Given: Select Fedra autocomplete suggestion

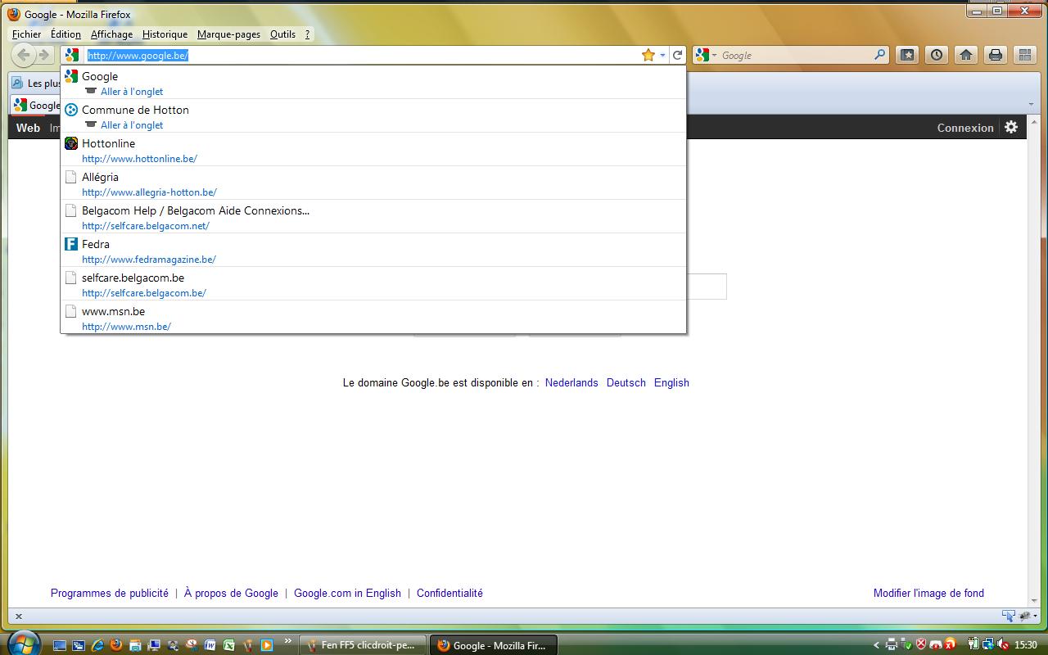Looking at the screenshot, I should [x=373, y=251].
